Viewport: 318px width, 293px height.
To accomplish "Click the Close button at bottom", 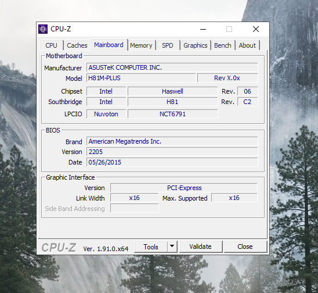I will pos(245,246).
